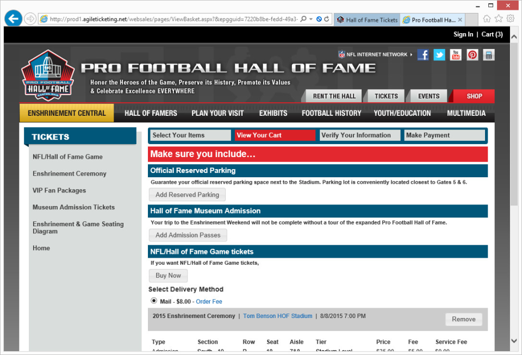
Task: Go to Select Your Items step
Action: click(191, 135)
